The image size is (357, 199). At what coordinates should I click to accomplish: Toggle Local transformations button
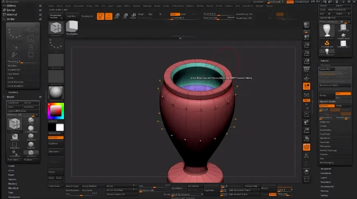tap(306, 86)
